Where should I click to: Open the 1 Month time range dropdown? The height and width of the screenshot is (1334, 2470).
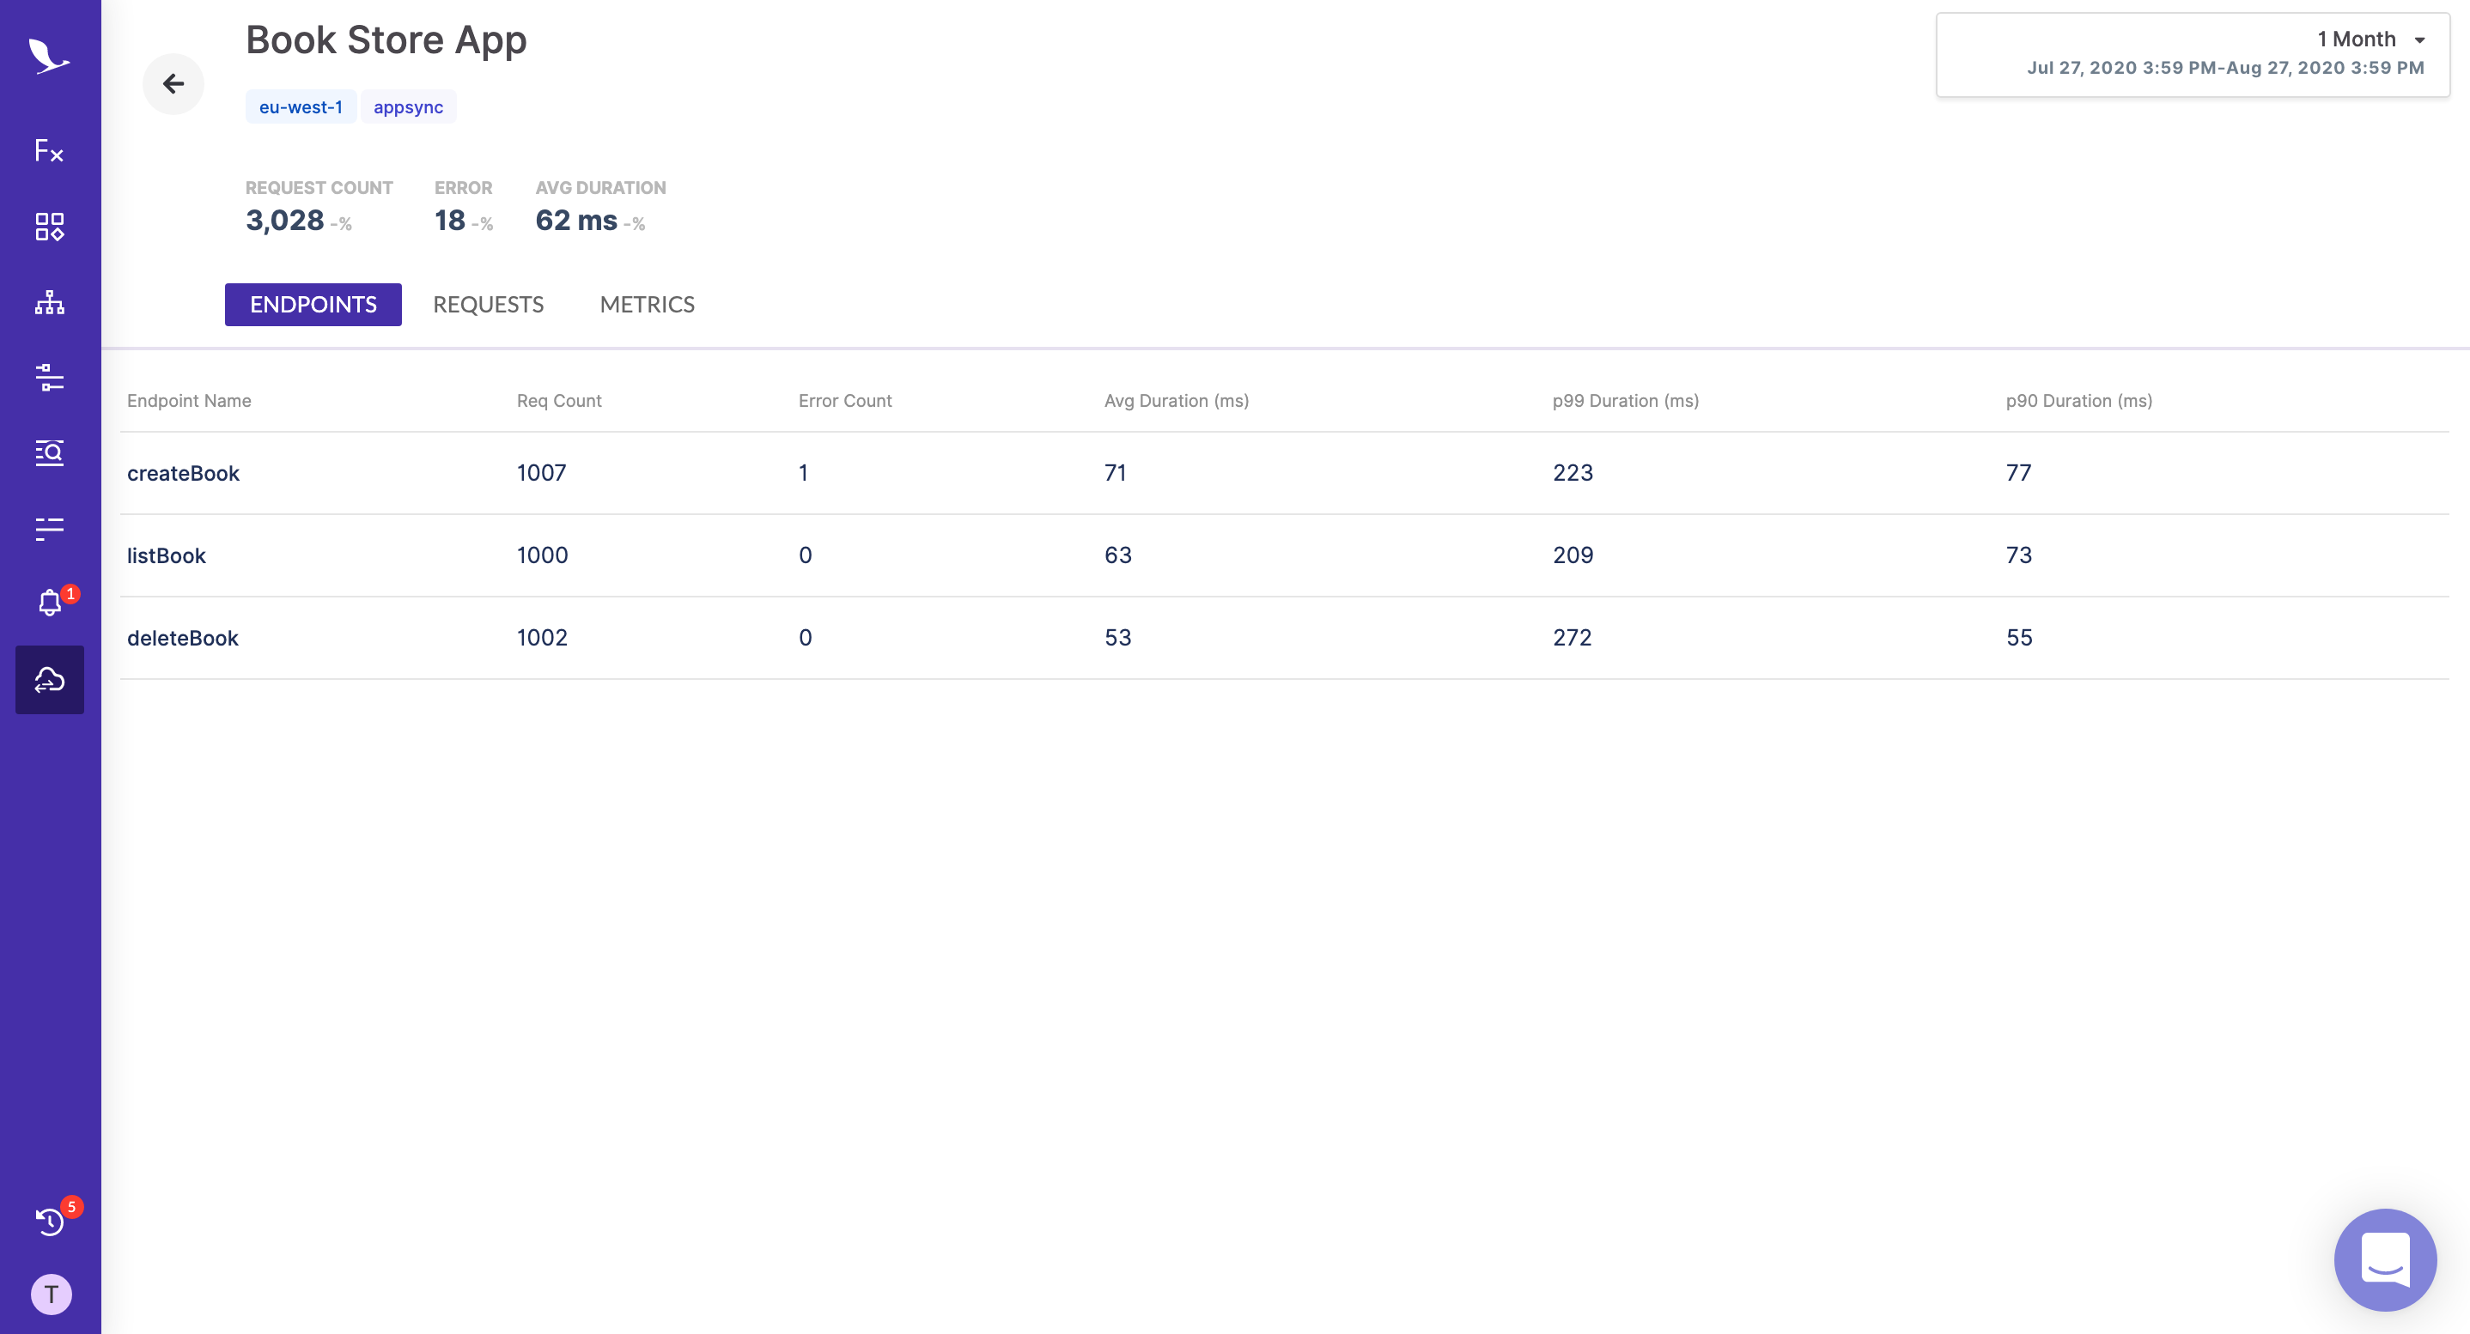pyautogui.click(x=2192, y=55)
